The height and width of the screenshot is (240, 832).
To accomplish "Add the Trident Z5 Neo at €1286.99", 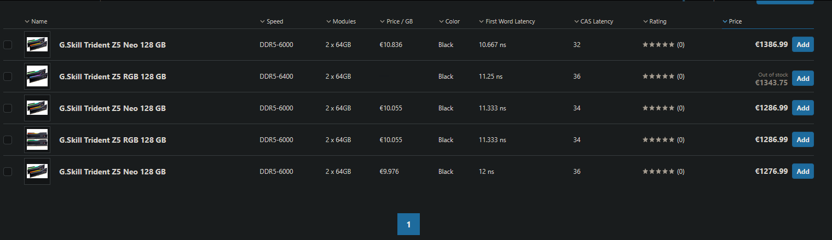I will [x=803, y=108].
